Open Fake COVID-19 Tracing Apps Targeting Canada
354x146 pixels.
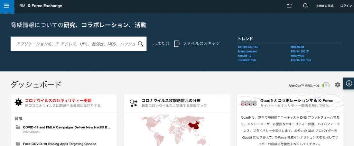[x=59, y=144]
